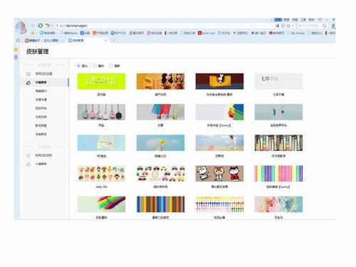Open the My Family bookmark
356x267 pixels.
point(295,33)
